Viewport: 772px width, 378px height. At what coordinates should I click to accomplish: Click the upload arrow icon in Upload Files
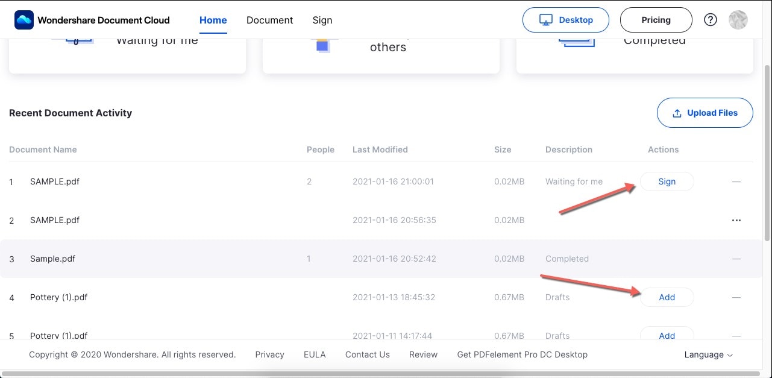[x=677, y=113]
